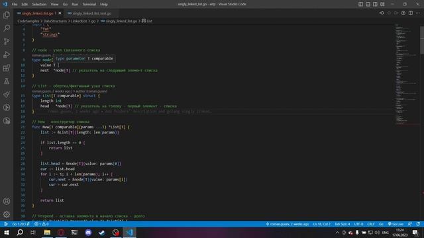424x238 pixels.
Task: Open the terminal app on the taskbar
Action: (74, 232)
